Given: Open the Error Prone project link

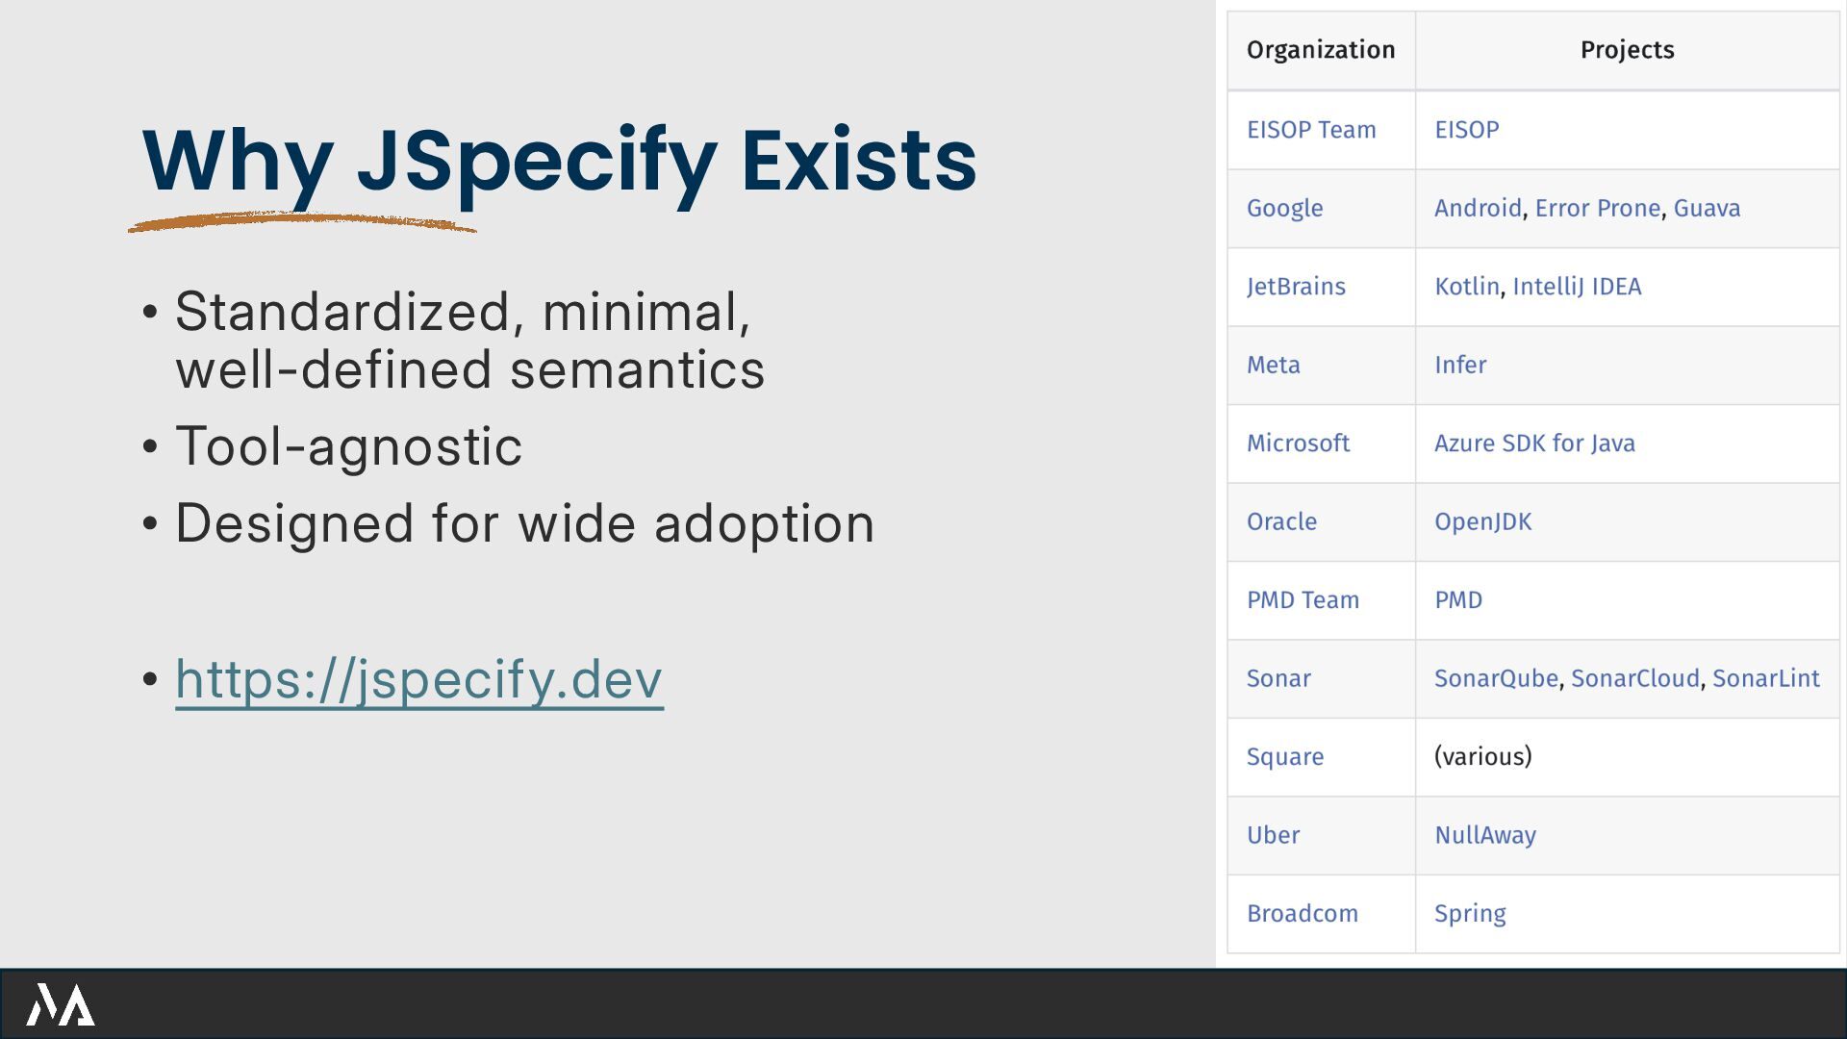Looking at the screenshot, I should [x=1597, y=209].
